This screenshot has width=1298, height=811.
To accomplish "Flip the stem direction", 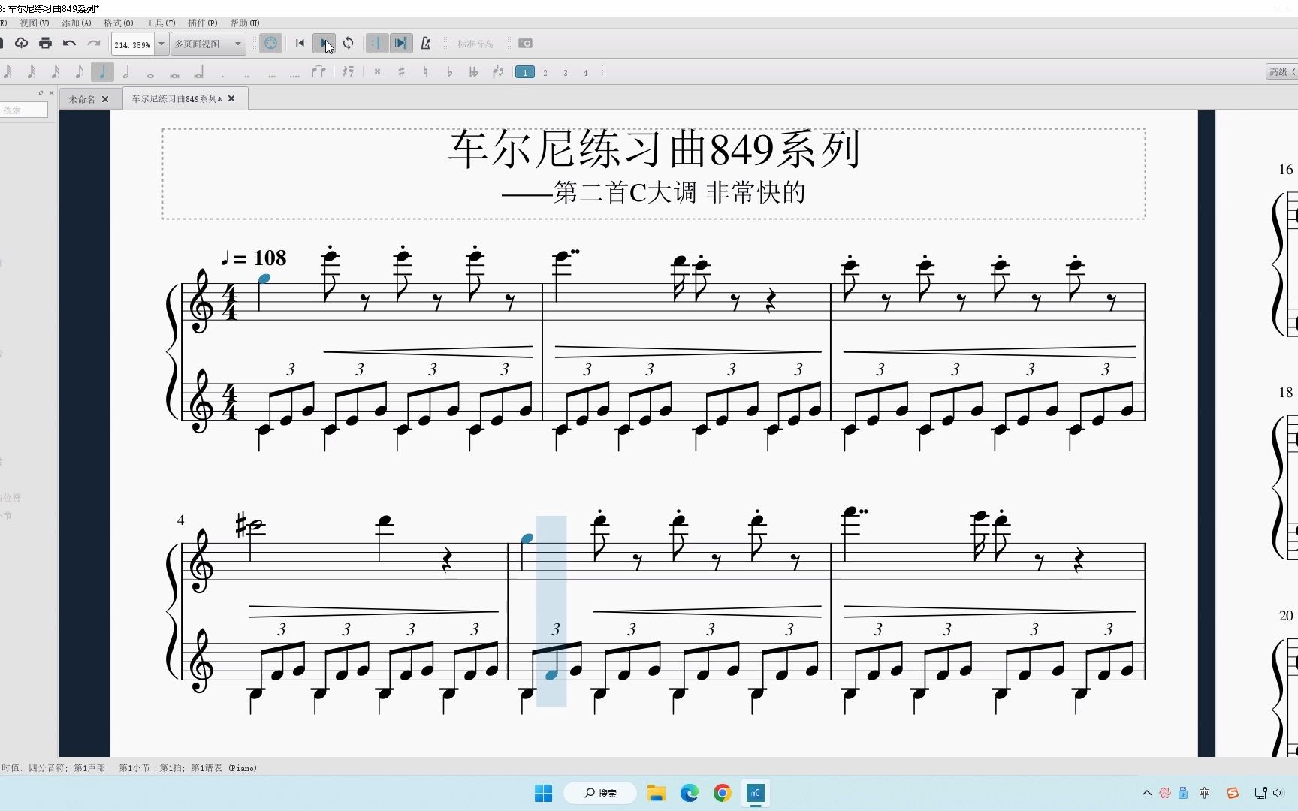I will pos(497,72).
